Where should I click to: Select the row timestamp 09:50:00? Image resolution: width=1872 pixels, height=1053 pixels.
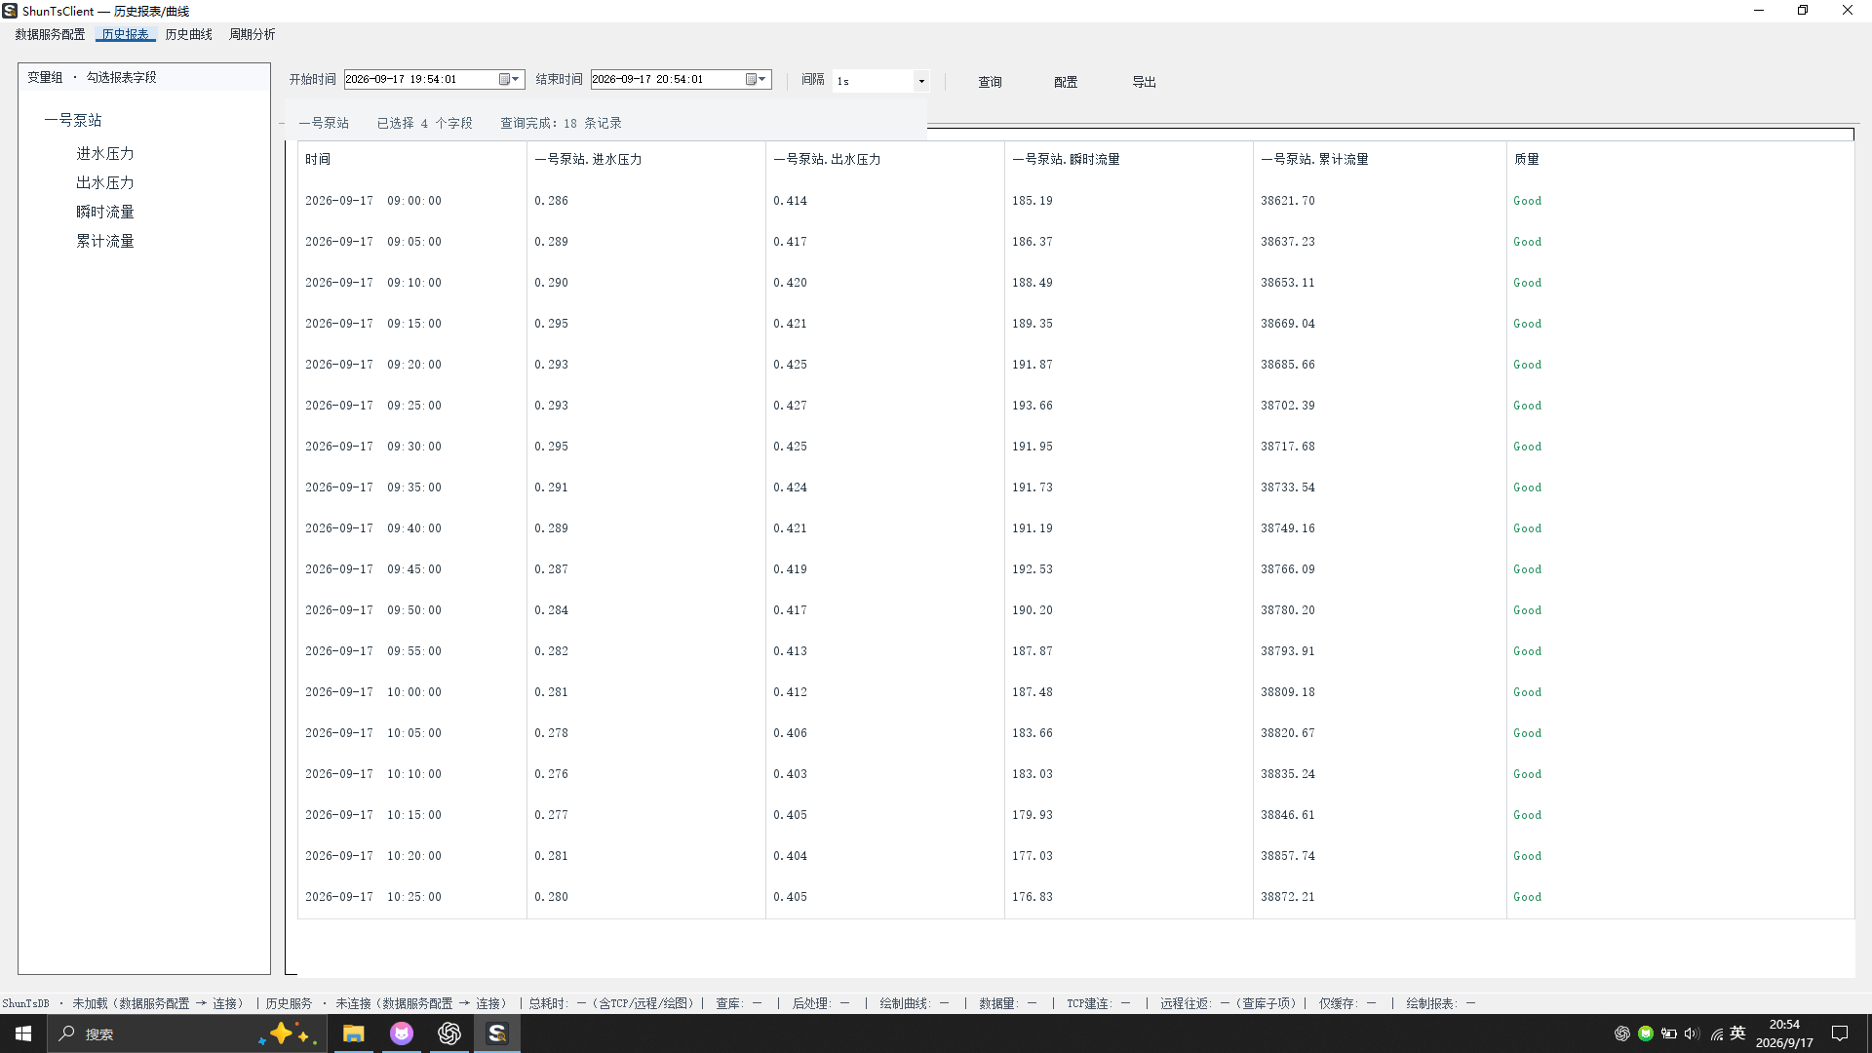pos(373,610)
